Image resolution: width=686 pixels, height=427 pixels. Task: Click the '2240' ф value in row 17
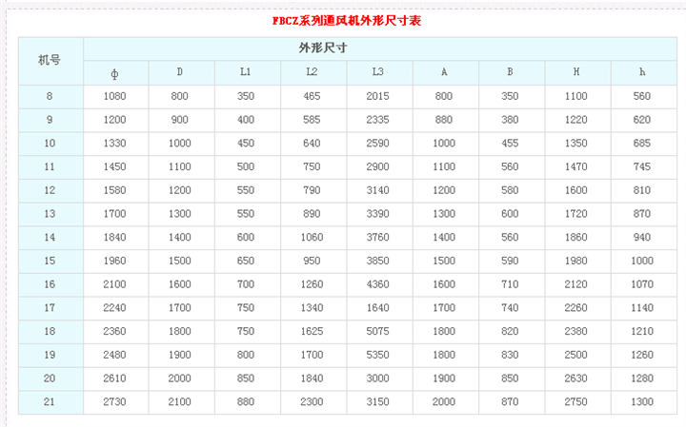tap(114, 308)
